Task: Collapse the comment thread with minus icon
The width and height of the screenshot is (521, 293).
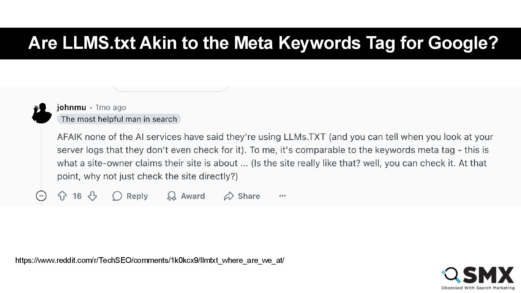Action: pyautogui.click(x=41, y=196)
